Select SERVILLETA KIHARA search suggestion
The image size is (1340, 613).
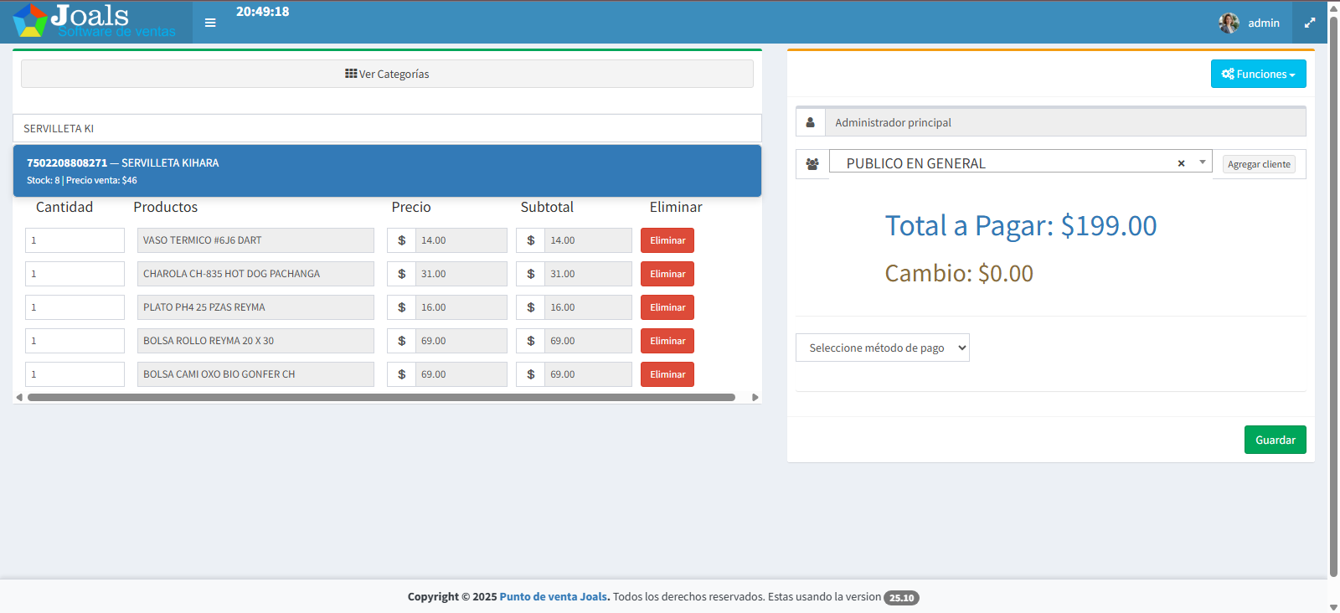coord(387,171)
